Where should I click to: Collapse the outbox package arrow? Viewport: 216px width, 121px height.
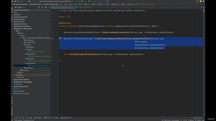click(23, 45)
